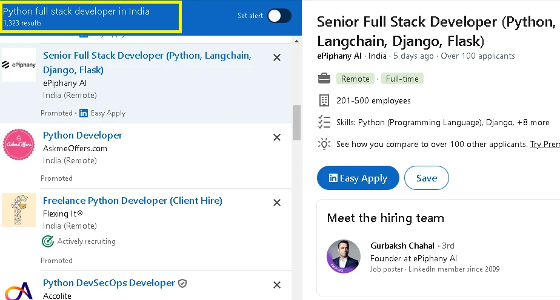Click the Accolite company name
This screenshot has width=560, height=300.
pos(57,296)
